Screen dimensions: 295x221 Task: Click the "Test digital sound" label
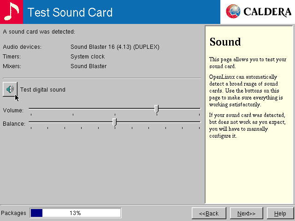(x=42, y=90)
